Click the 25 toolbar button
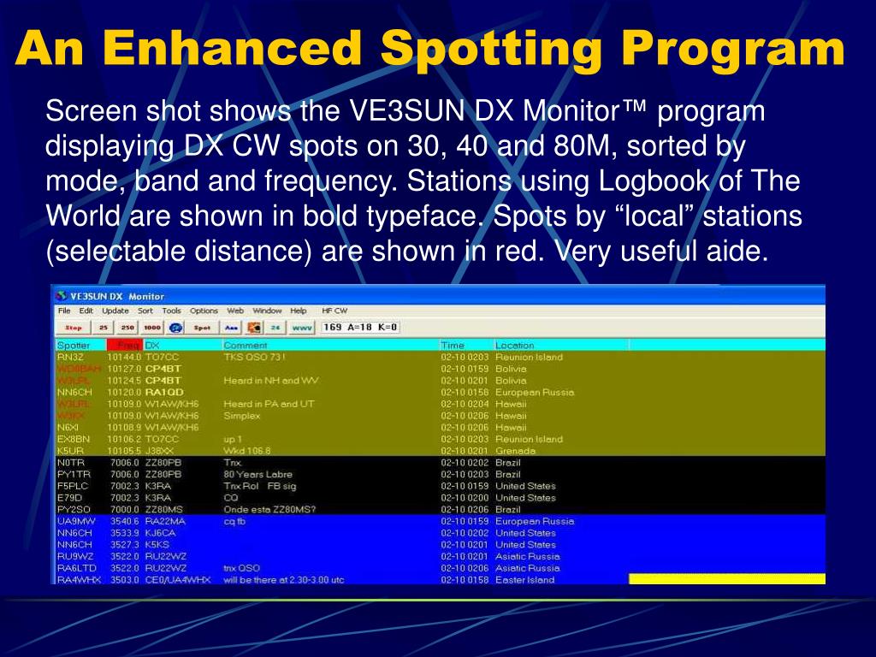 pyautogui.click(x=103, y=328)
